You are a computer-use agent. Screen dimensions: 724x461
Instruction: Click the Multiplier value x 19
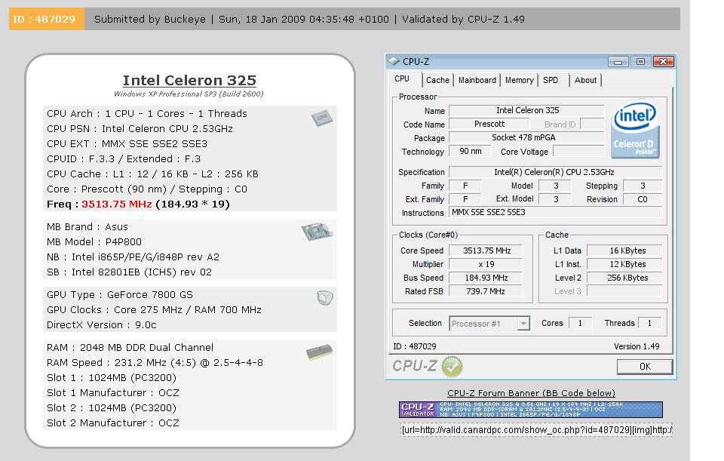pos(486,264)
